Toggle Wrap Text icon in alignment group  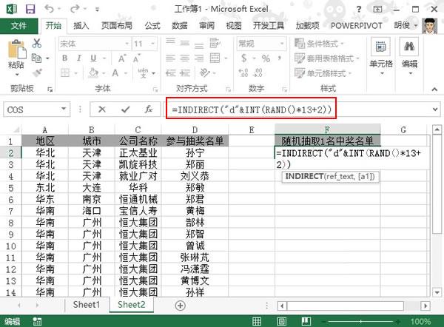[215, 43]
